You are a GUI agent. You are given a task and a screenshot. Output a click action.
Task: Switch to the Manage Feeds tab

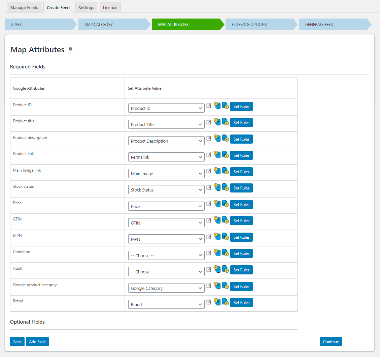(24, 7)
